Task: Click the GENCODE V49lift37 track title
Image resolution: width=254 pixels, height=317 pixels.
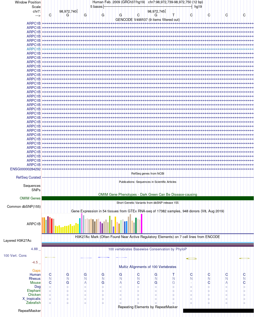Action: [148, 20]
